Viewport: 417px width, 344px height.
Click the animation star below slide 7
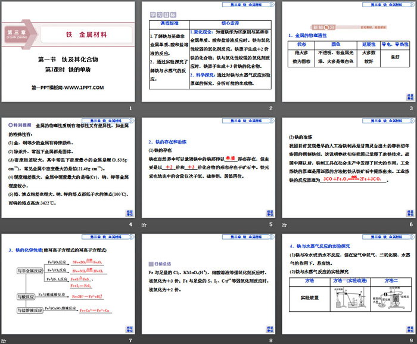4,340
